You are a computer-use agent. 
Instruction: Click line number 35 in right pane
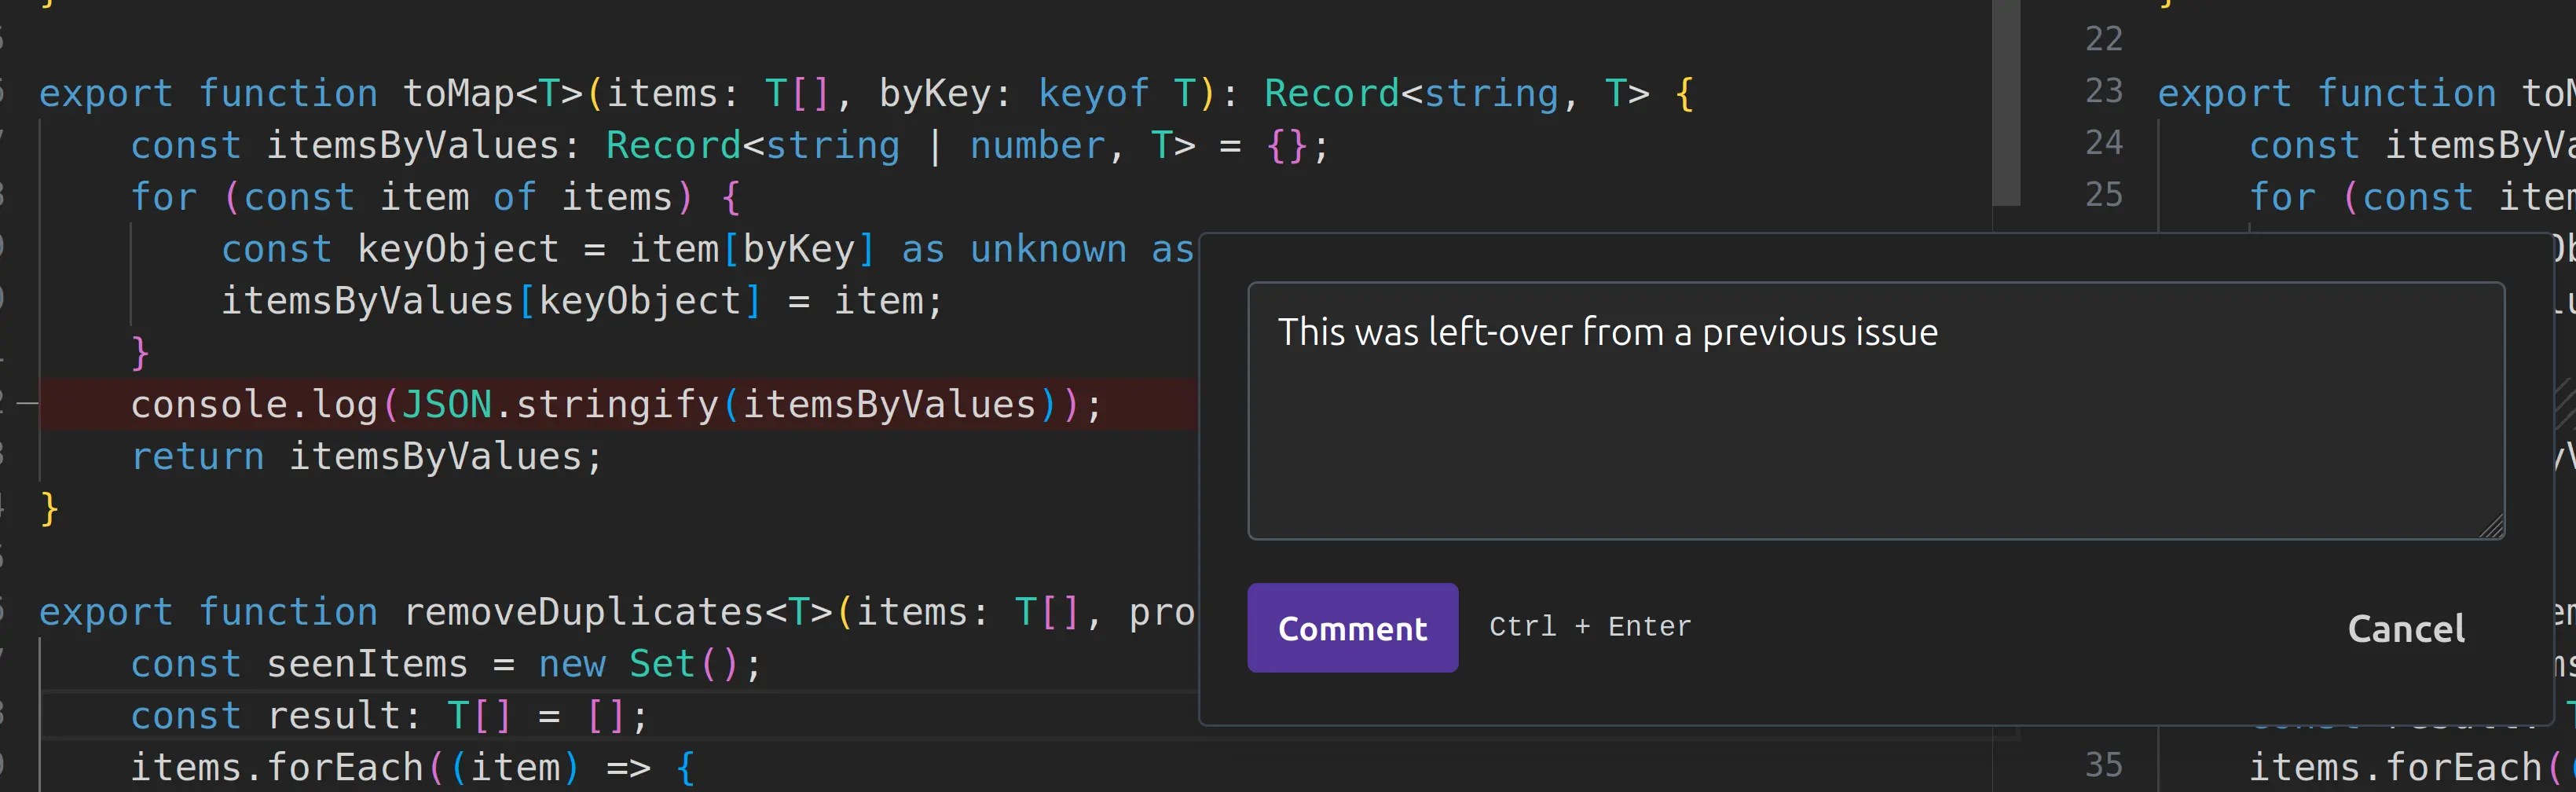coord(2104,765)
